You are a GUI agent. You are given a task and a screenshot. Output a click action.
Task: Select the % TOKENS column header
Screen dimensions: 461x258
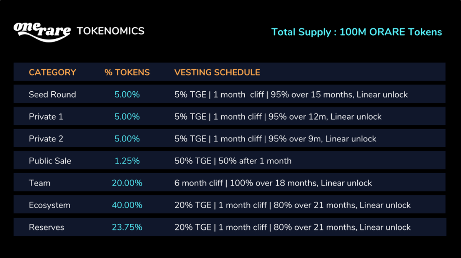[x=127, y=72]
